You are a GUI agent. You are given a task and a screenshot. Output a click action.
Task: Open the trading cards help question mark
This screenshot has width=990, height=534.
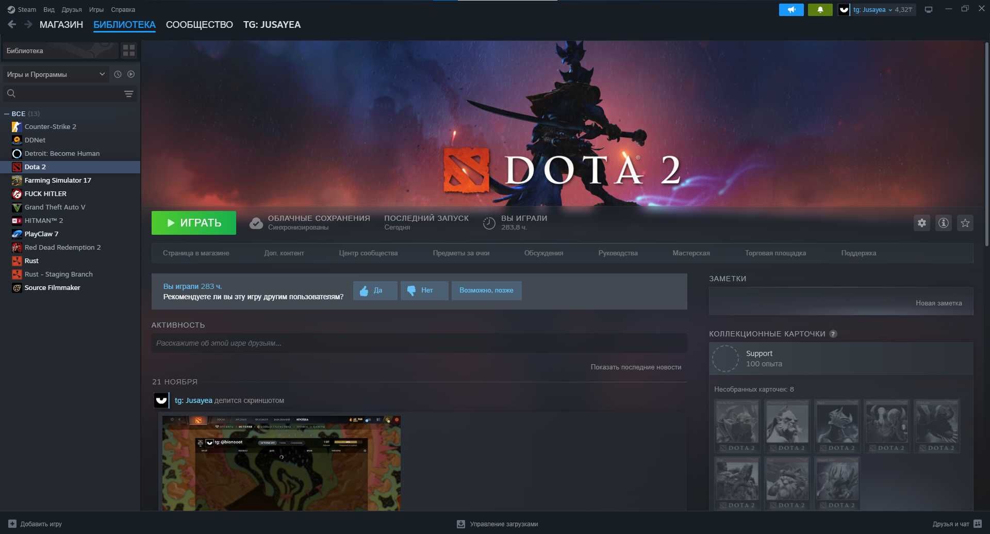coord(833,334)
